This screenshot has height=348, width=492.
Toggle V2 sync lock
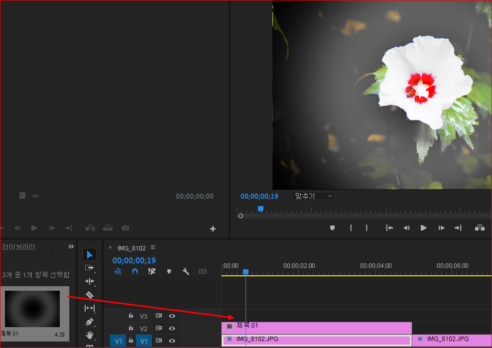pyautogui.click(x=159, y=328)
